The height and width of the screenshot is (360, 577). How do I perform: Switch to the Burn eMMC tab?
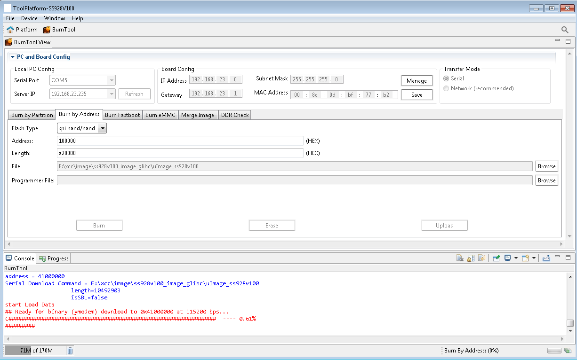pyautogui.click(x=160, y=115)
